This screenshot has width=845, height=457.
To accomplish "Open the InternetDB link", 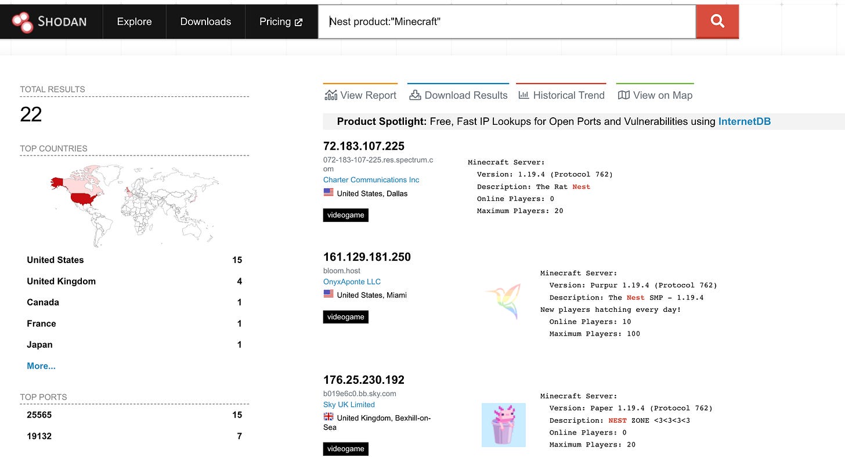I will click(745, 121).
